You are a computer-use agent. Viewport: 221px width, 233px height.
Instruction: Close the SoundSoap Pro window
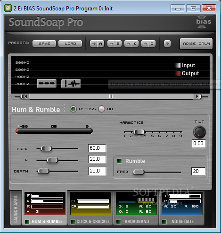(x=209, y=8)
